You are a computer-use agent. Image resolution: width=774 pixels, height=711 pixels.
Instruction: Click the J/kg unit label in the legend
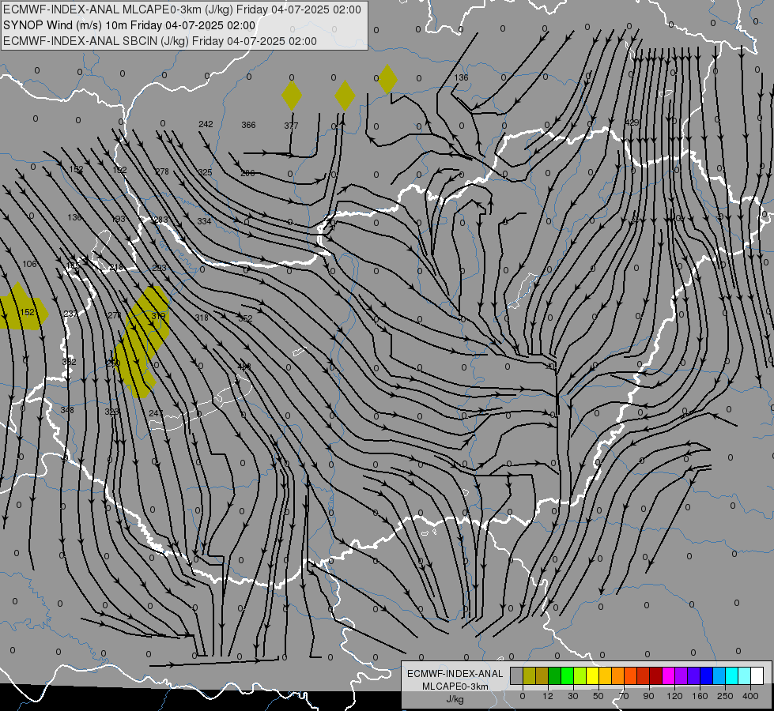click(x=455, y=699)
